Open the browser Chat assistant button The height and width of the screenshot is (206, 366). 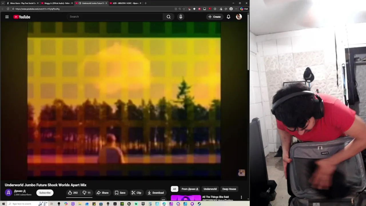[x=244, y=9]
